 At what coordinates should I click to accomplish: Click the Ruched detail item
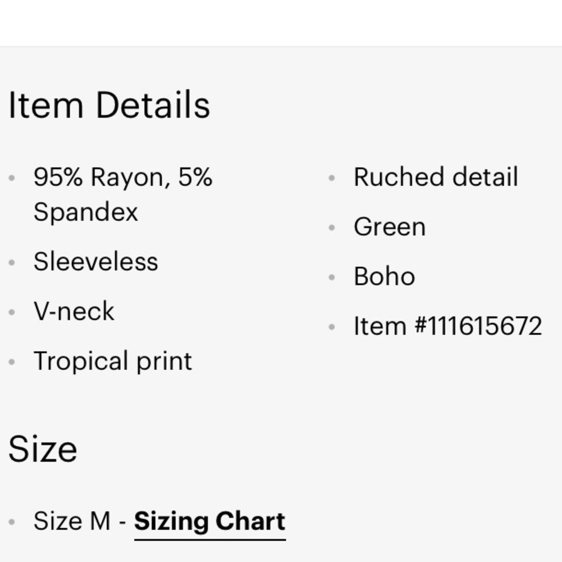tap(436, 176)
